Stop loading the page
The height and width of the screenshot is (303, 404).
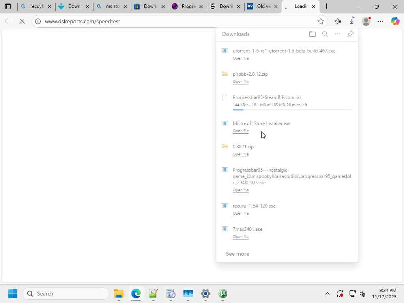click(22, 21)
